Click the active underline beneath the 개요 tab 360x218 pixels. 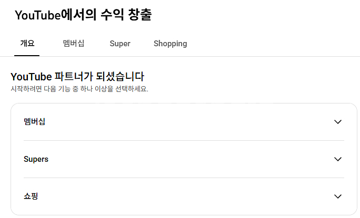click(x=27, y=55)
